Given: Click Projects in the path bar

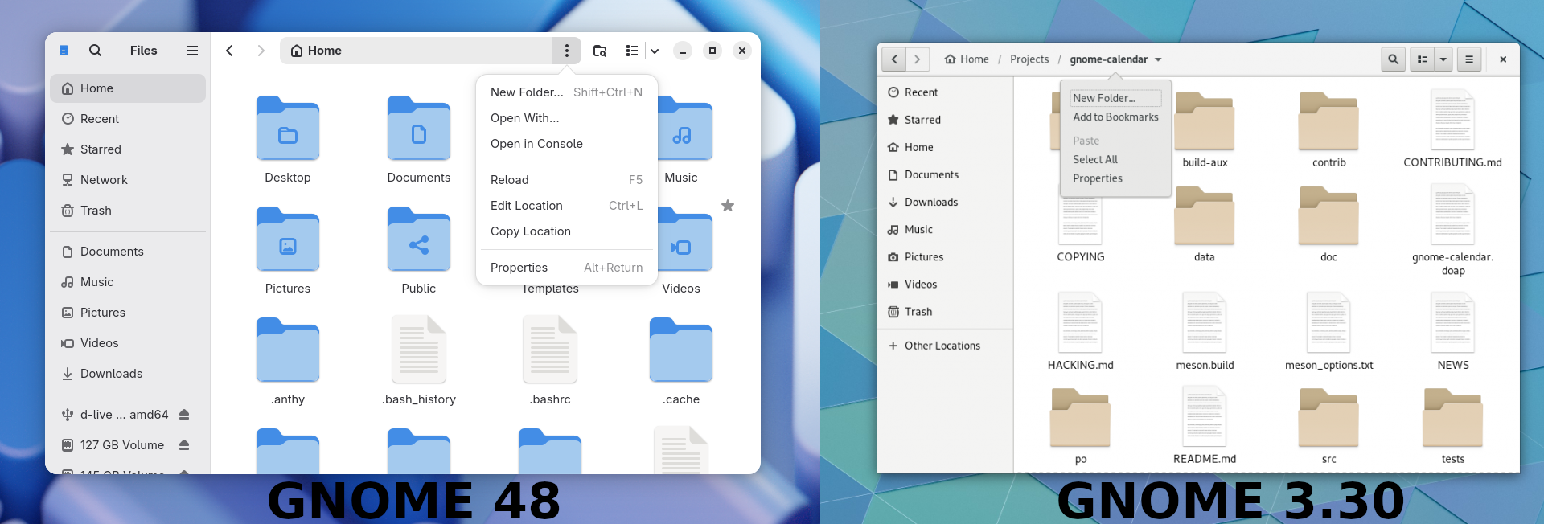Looking at the screenshot, I should (x=1029, y=59).
